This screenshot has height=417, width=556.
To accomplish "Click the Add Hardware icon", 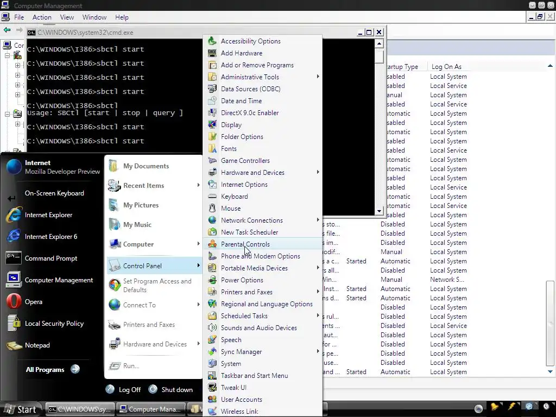I will tap(212, 53).
